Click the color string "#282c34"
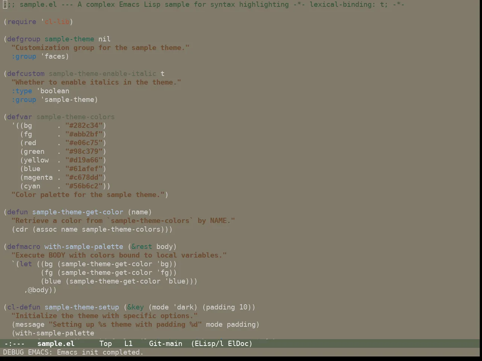This screenshot has height=361, width=482. tap(84, 126)
